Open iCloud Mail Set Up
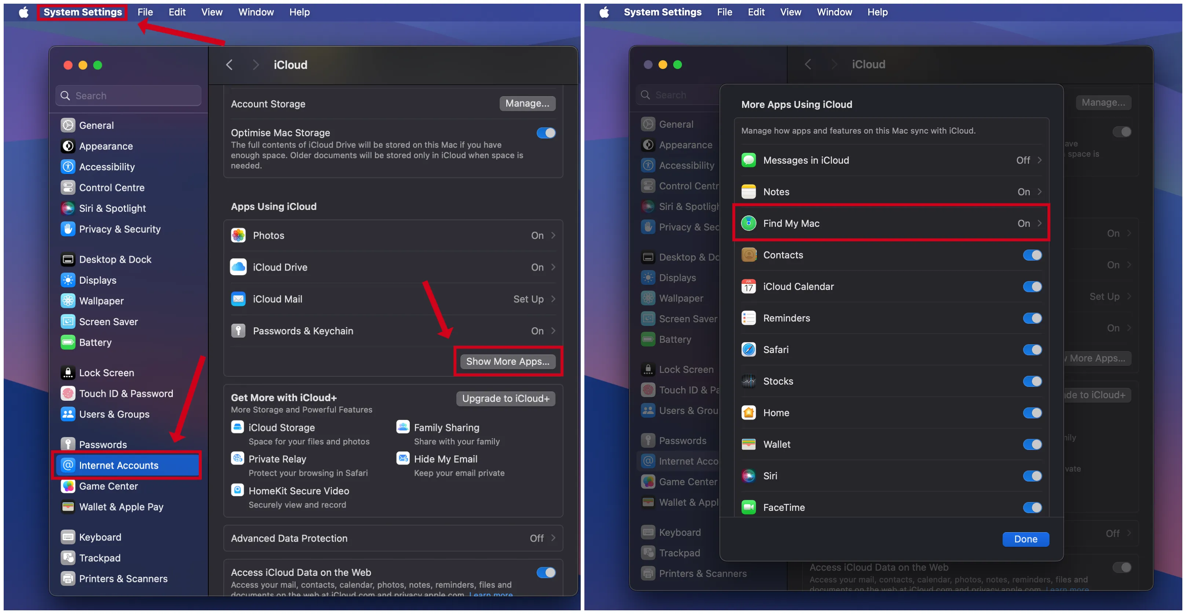Viewport: 1186px width, 614px height. click(393, 299)
